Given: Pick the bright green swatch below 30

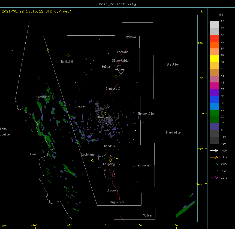Looking at the screenshot, I should (214, 113).
